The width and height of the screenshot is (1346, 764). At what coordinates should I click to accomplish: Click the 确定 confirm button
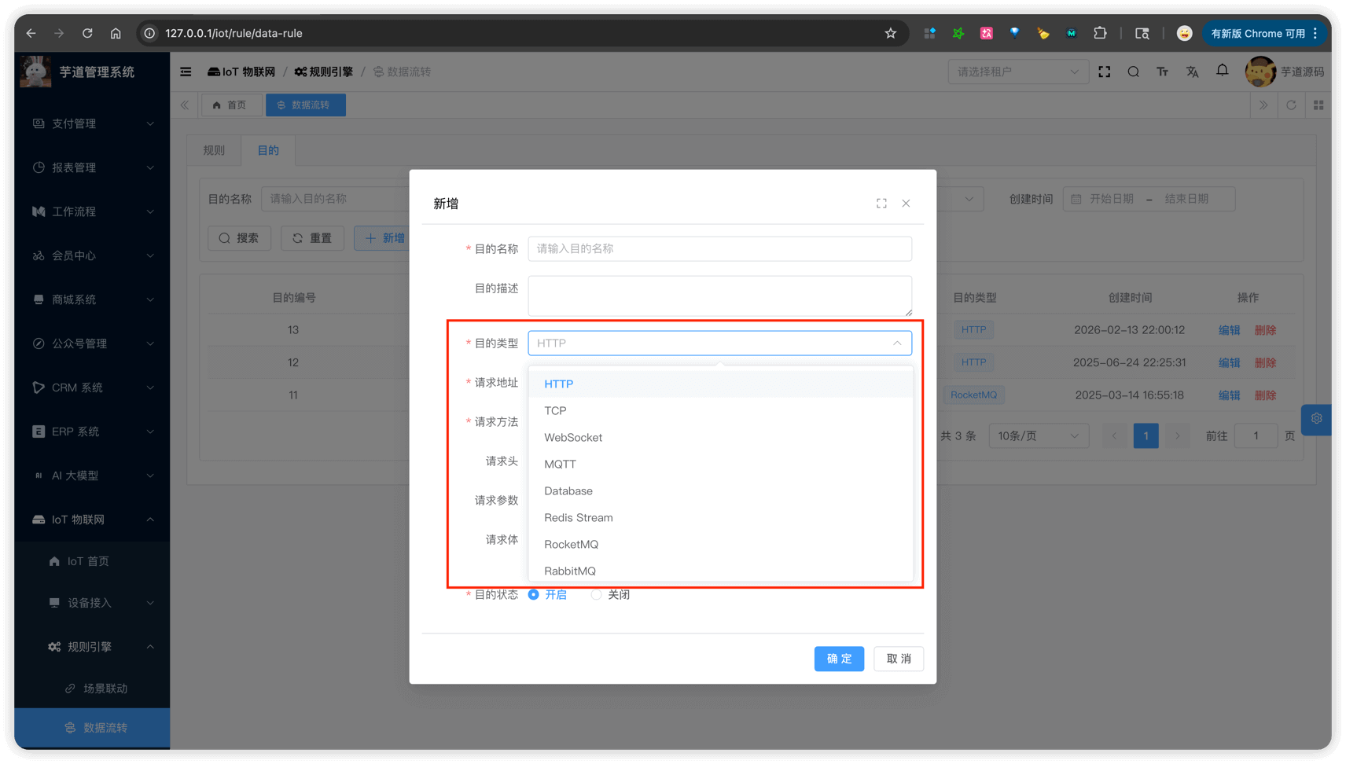(x=839, y=659)
